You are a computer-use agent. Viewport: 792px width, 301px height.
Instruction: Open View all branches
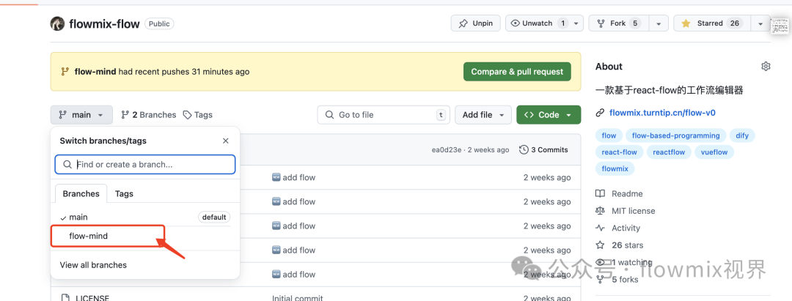click(93, 265)
